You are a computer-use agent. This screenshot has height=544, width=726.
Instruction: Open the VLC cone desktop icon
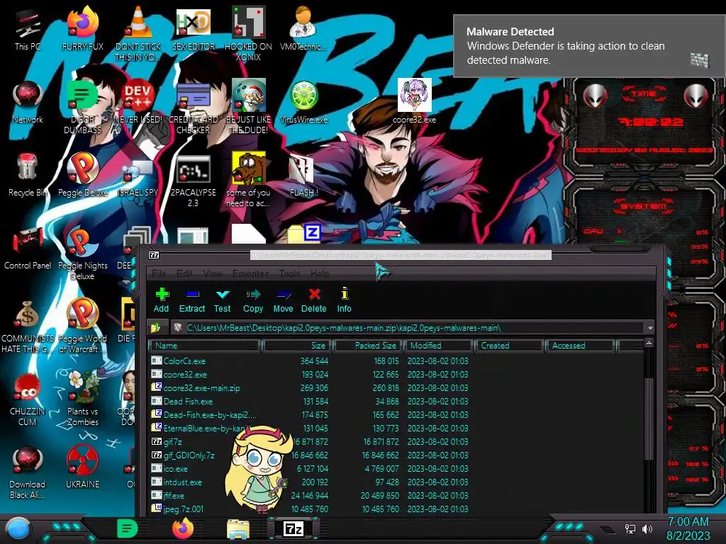point(138,33)
